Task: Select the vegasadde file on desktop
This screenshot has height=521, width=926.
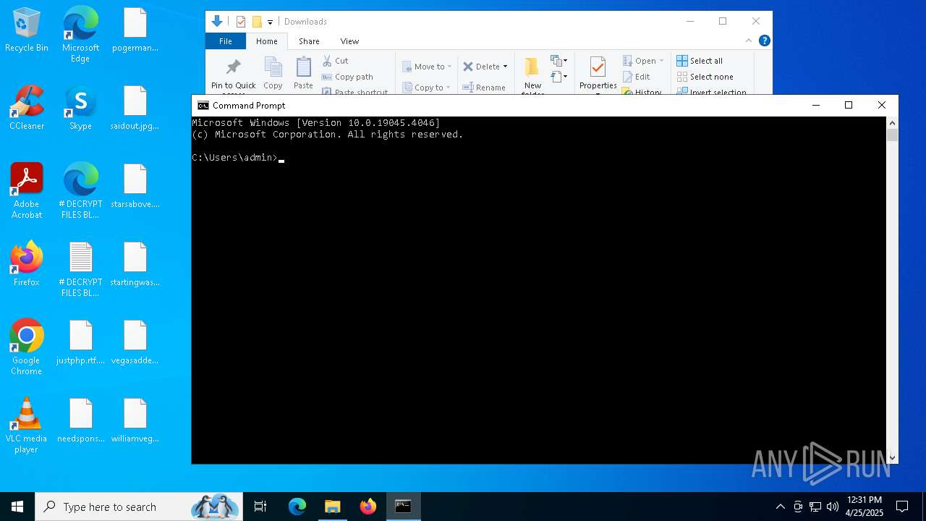Action: tap(135, 343)
